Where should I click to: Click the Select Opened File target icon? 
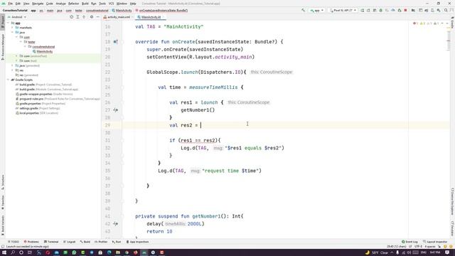(x=72, y=17)
